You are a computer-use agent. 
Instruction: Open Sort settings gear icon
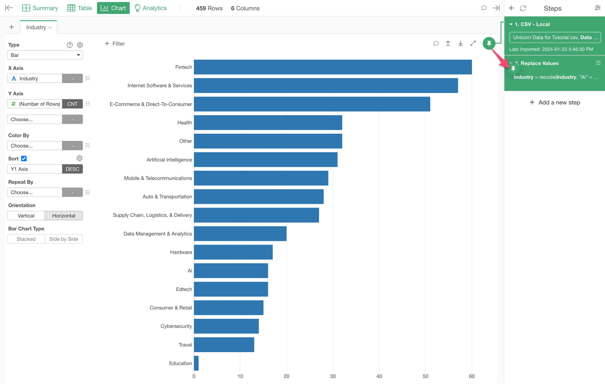click(79, 158)
